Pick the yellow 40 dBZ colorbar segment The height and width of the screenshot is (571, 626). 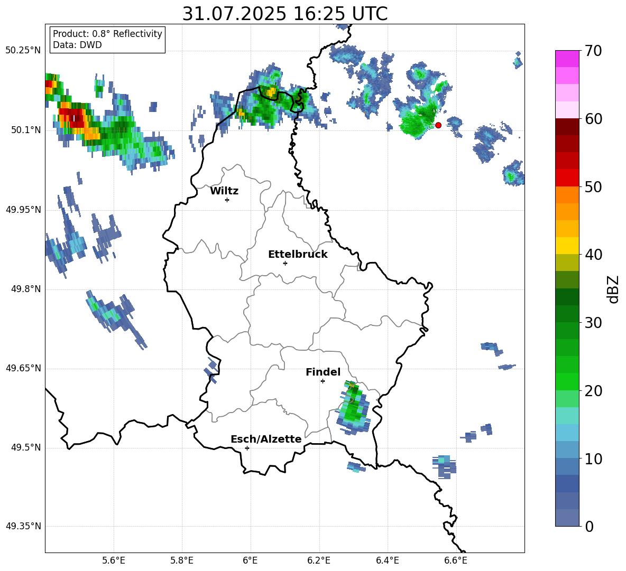coord(567,246)
